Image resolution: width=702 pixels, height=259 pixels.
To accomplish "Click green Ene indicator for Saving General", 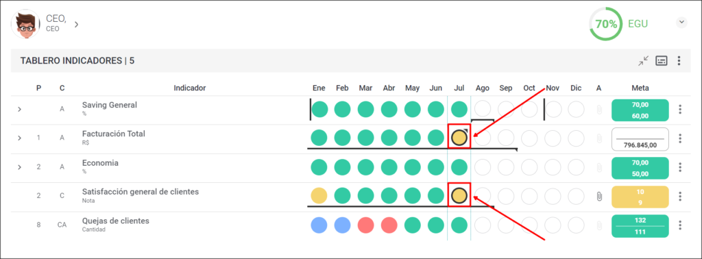I will [x=319, y=109].
